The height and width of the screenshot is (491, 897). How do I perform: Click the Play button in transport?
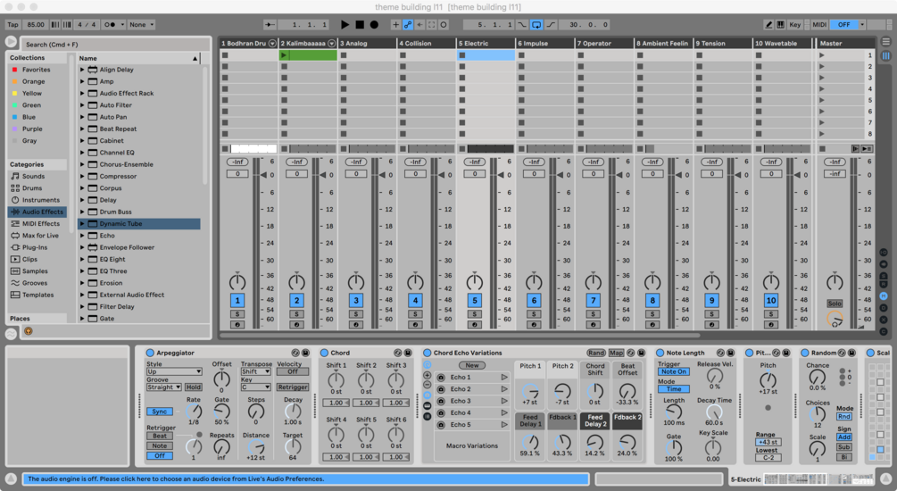coord(345,25)
